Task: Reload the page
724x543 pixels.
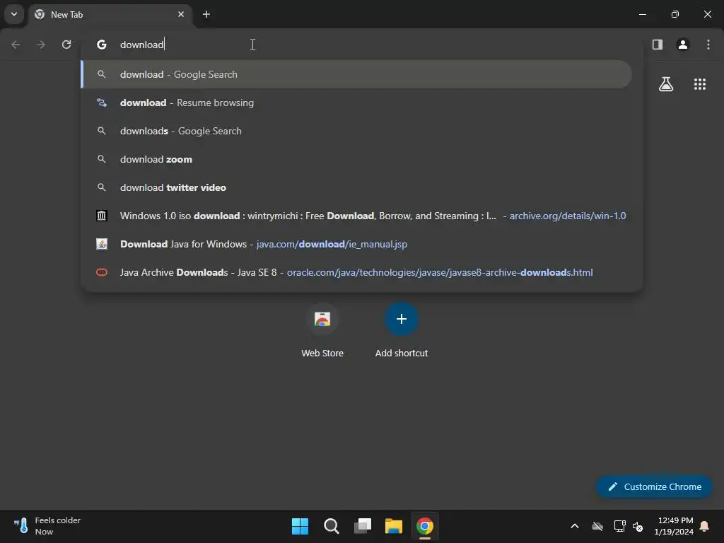Action: [x=66, y=45]
